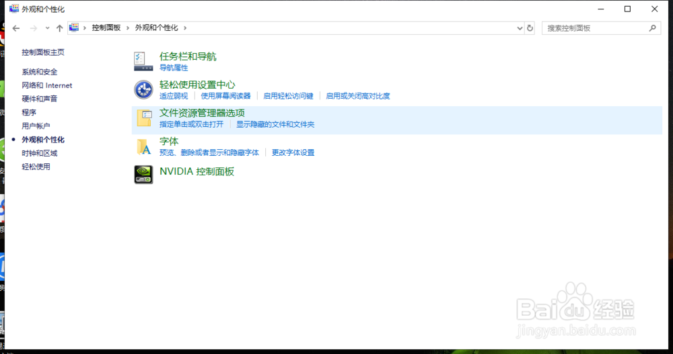Open the NVIDIA 控制面板 icon
Viewport: 673px width, 354px height.
(143, 175)
